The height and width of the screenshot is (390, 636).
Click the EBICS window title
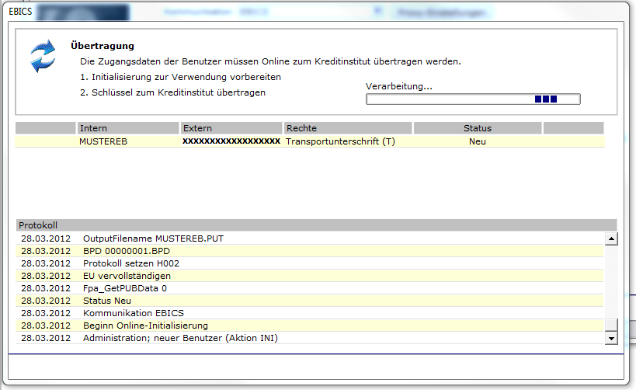coord(20,12)
